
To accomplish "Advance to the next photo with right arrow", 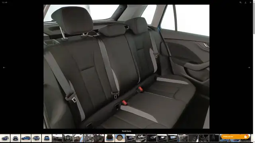I will 249,68.
